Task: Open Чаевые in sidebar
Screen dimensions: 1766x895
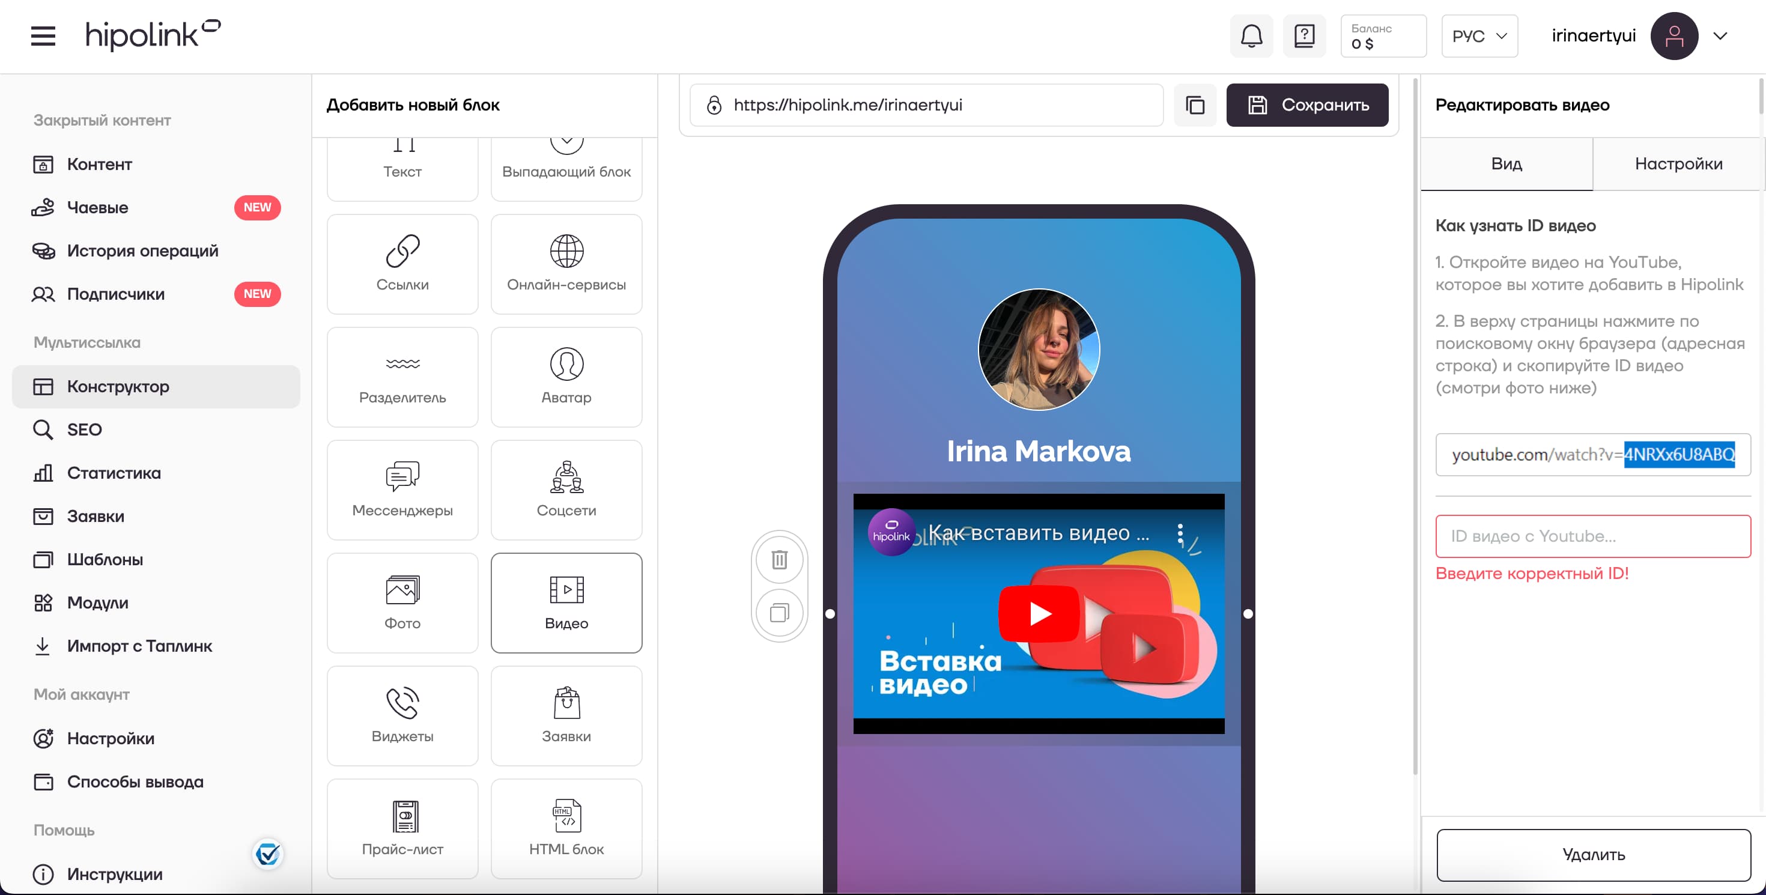Action: coord(156,208)
